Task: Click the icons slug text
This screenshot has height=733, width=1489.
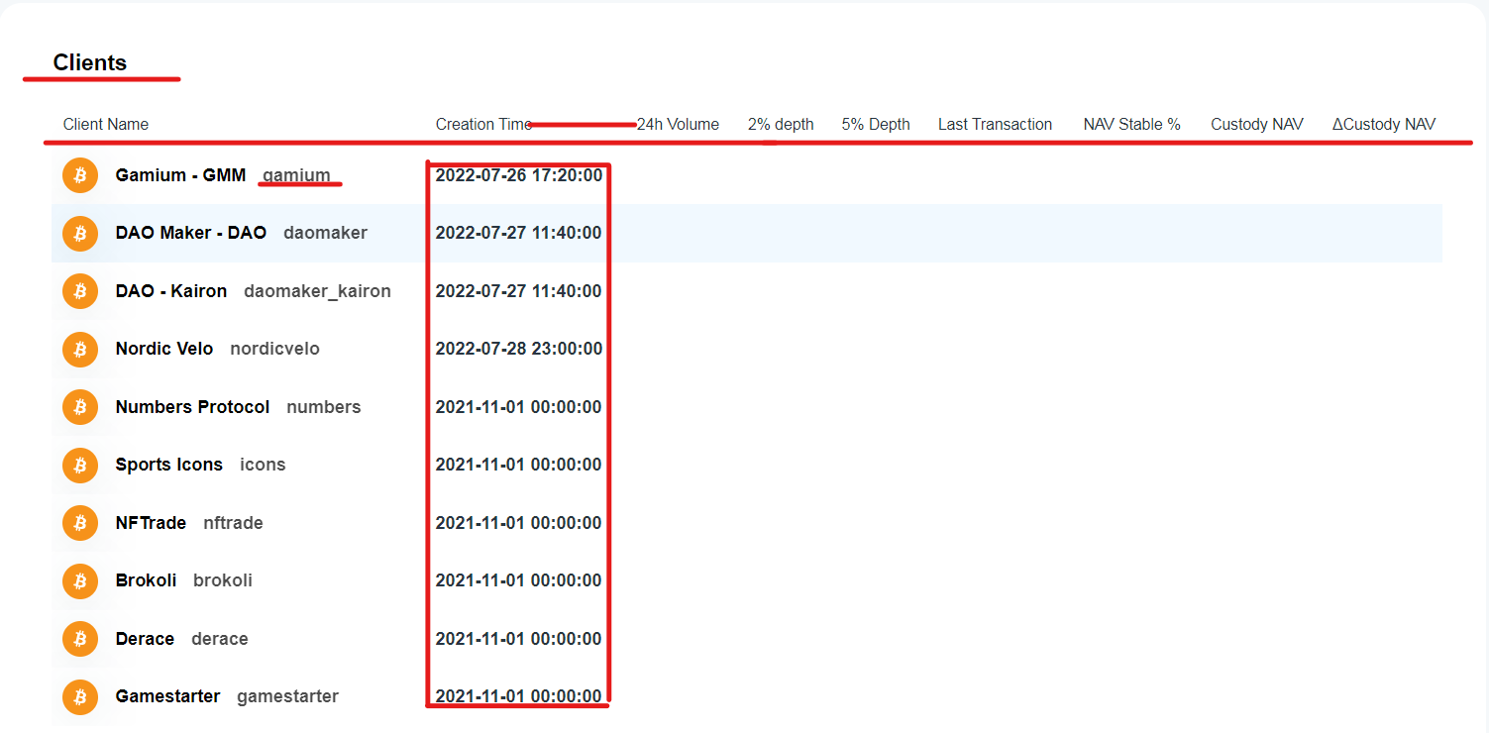Action: (x=263, y=465)
